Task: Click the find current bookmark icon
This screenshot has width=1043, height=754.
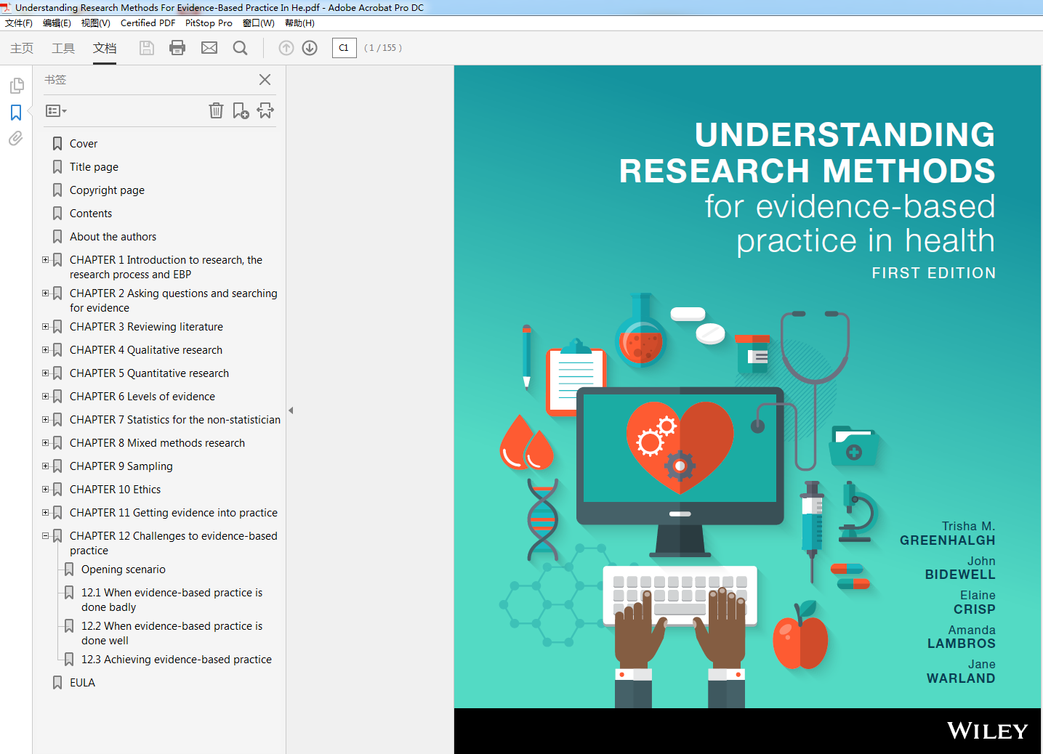Action: tap(265, 110)
